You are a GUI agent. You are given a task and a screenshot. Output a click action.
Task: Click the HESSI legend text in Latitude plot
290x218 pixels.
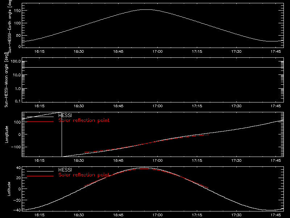pos(65,170)
